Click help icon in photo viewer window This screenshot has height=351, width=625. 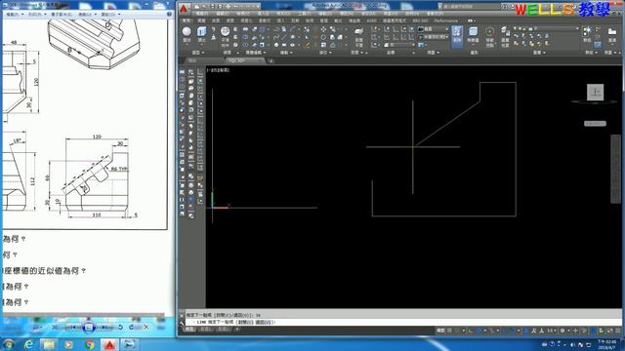point(169,14)
